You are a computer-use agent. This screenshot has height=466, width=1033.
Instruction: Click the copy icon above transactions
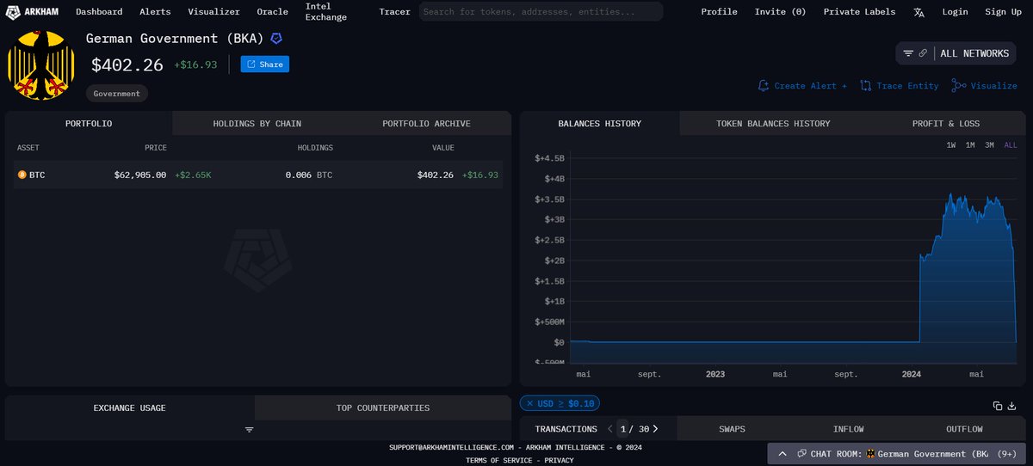[x=998, y=406]
